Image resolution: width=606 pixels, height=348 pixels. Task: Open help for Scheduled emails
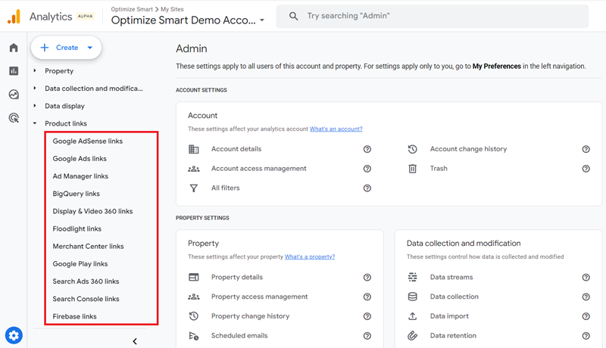point(367,336)
